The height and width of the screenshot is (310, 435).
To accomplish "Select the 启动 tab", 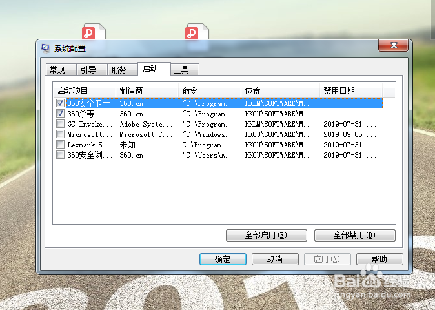I will click(154, 68).
